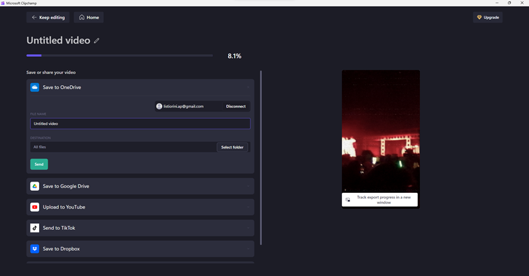This screenshot has height=276, width=529.
Task: Click the pencil icon to rename video
Action: (x=97, y=41)
